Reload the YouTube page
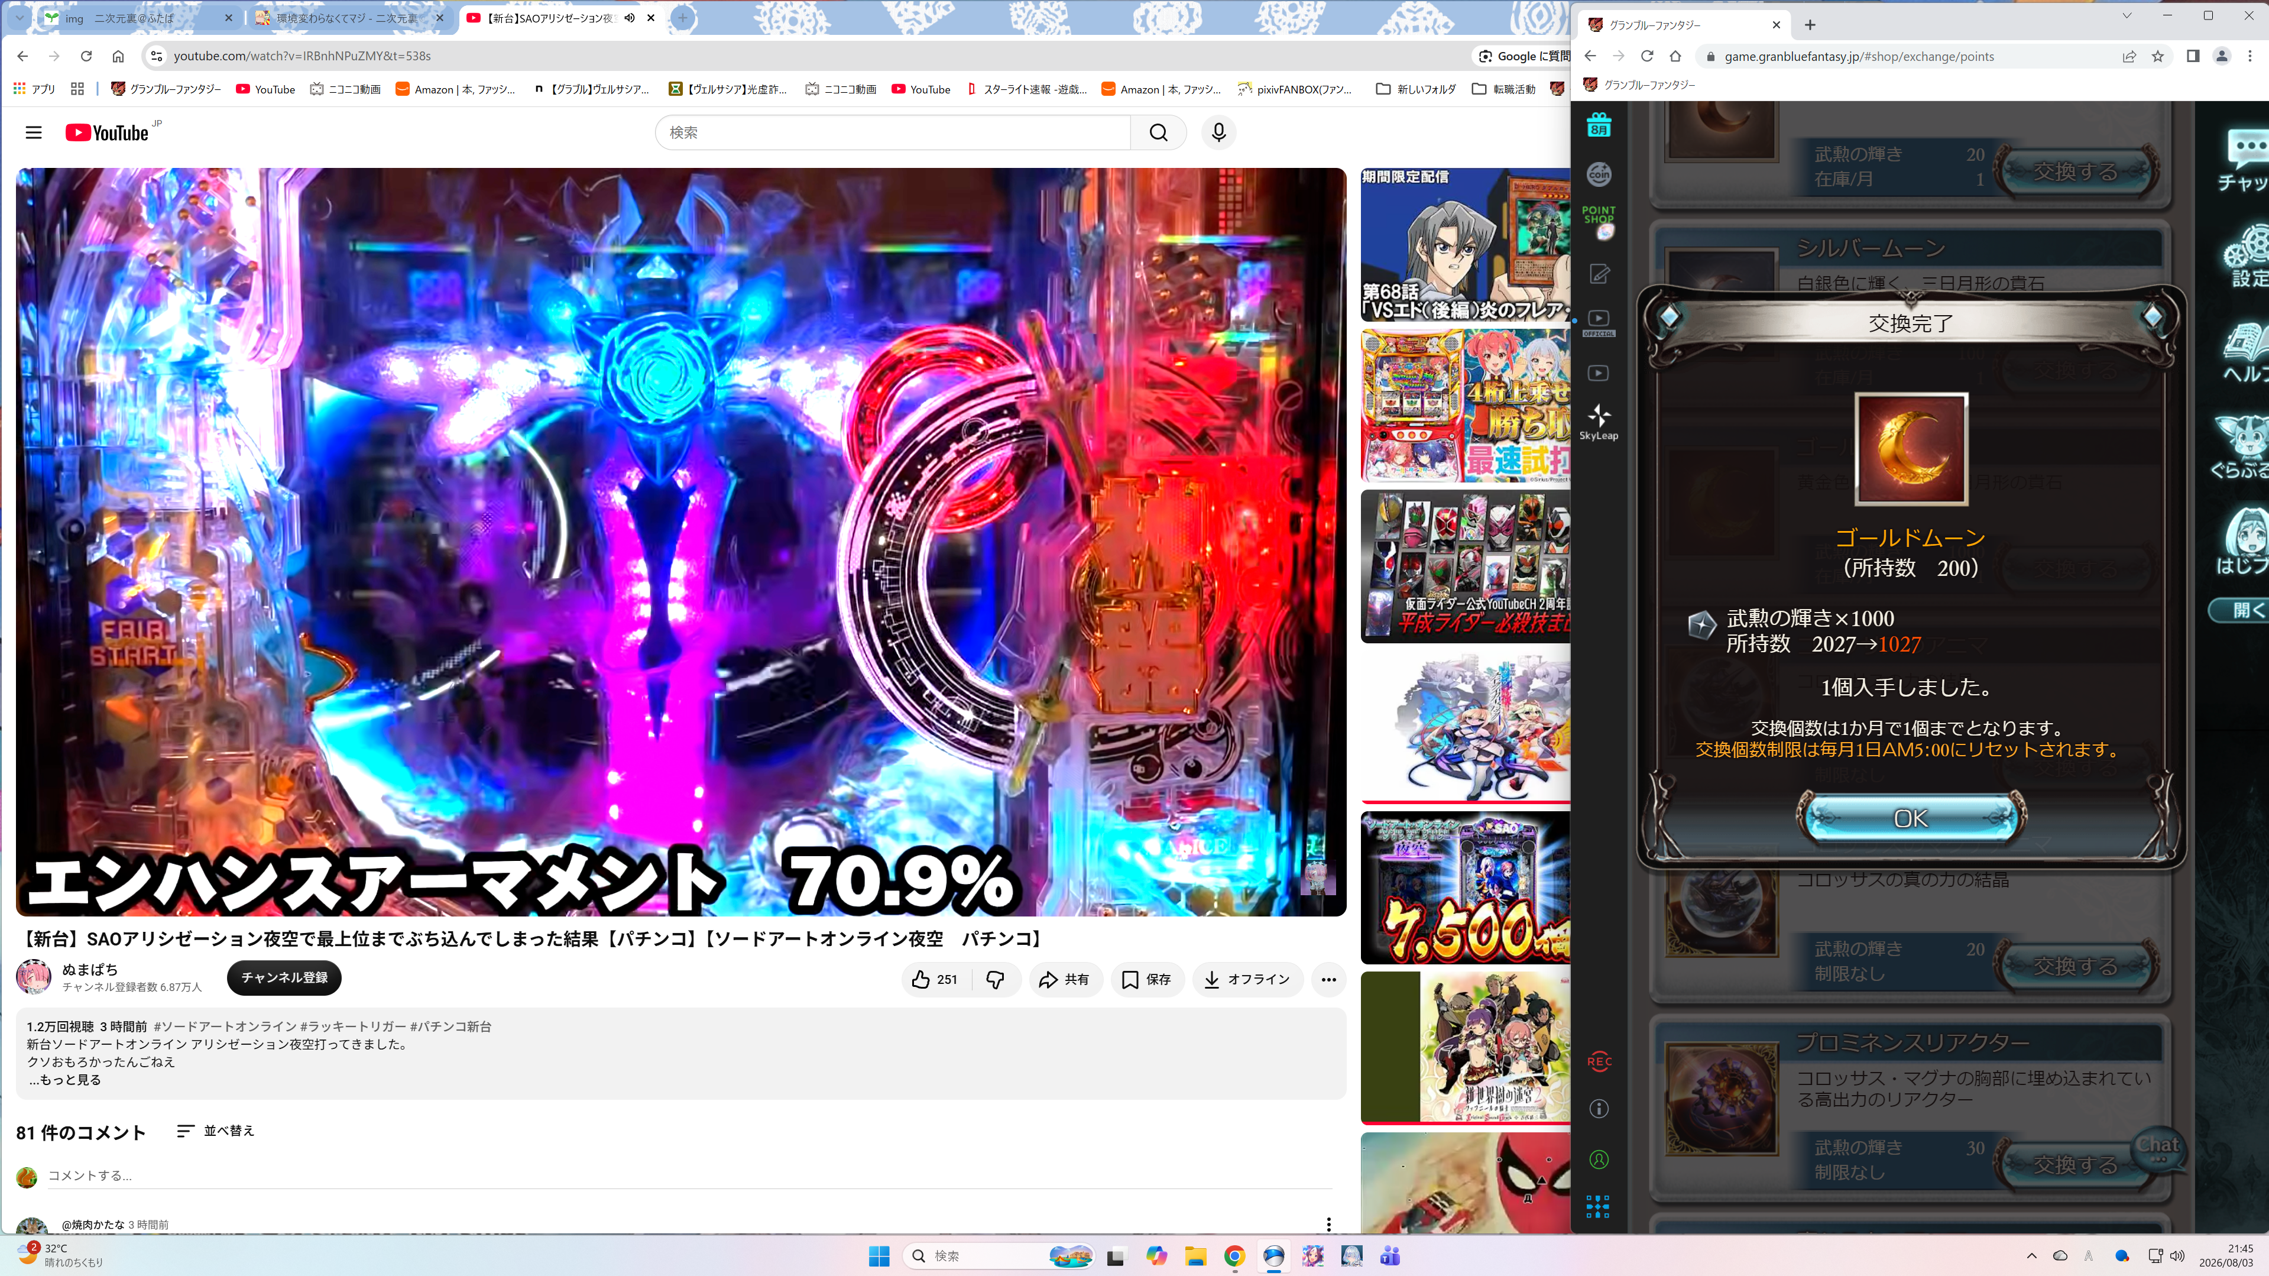2269x1276 pixels. point(86,56)
